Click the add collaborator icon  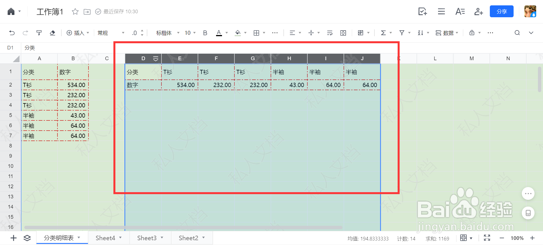point(479,11)
